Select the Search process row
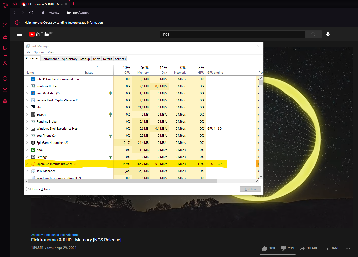The width and height of the screenshot is (358, 257). 140,115
